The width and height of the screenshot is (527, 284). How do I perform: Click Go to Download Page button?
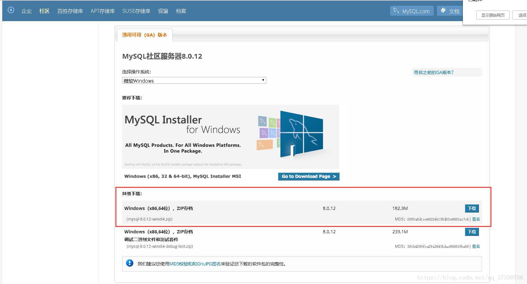point(309,176)
